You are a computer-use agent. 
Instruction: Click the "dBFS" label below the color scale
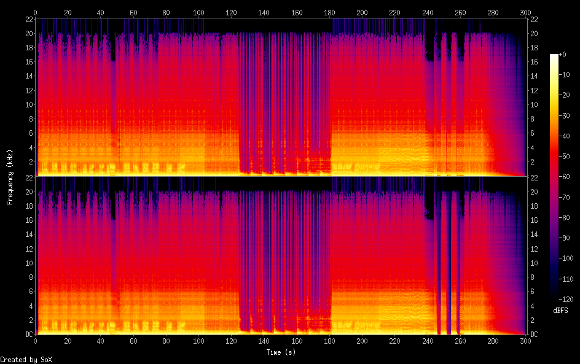click(x=560, y=311)
